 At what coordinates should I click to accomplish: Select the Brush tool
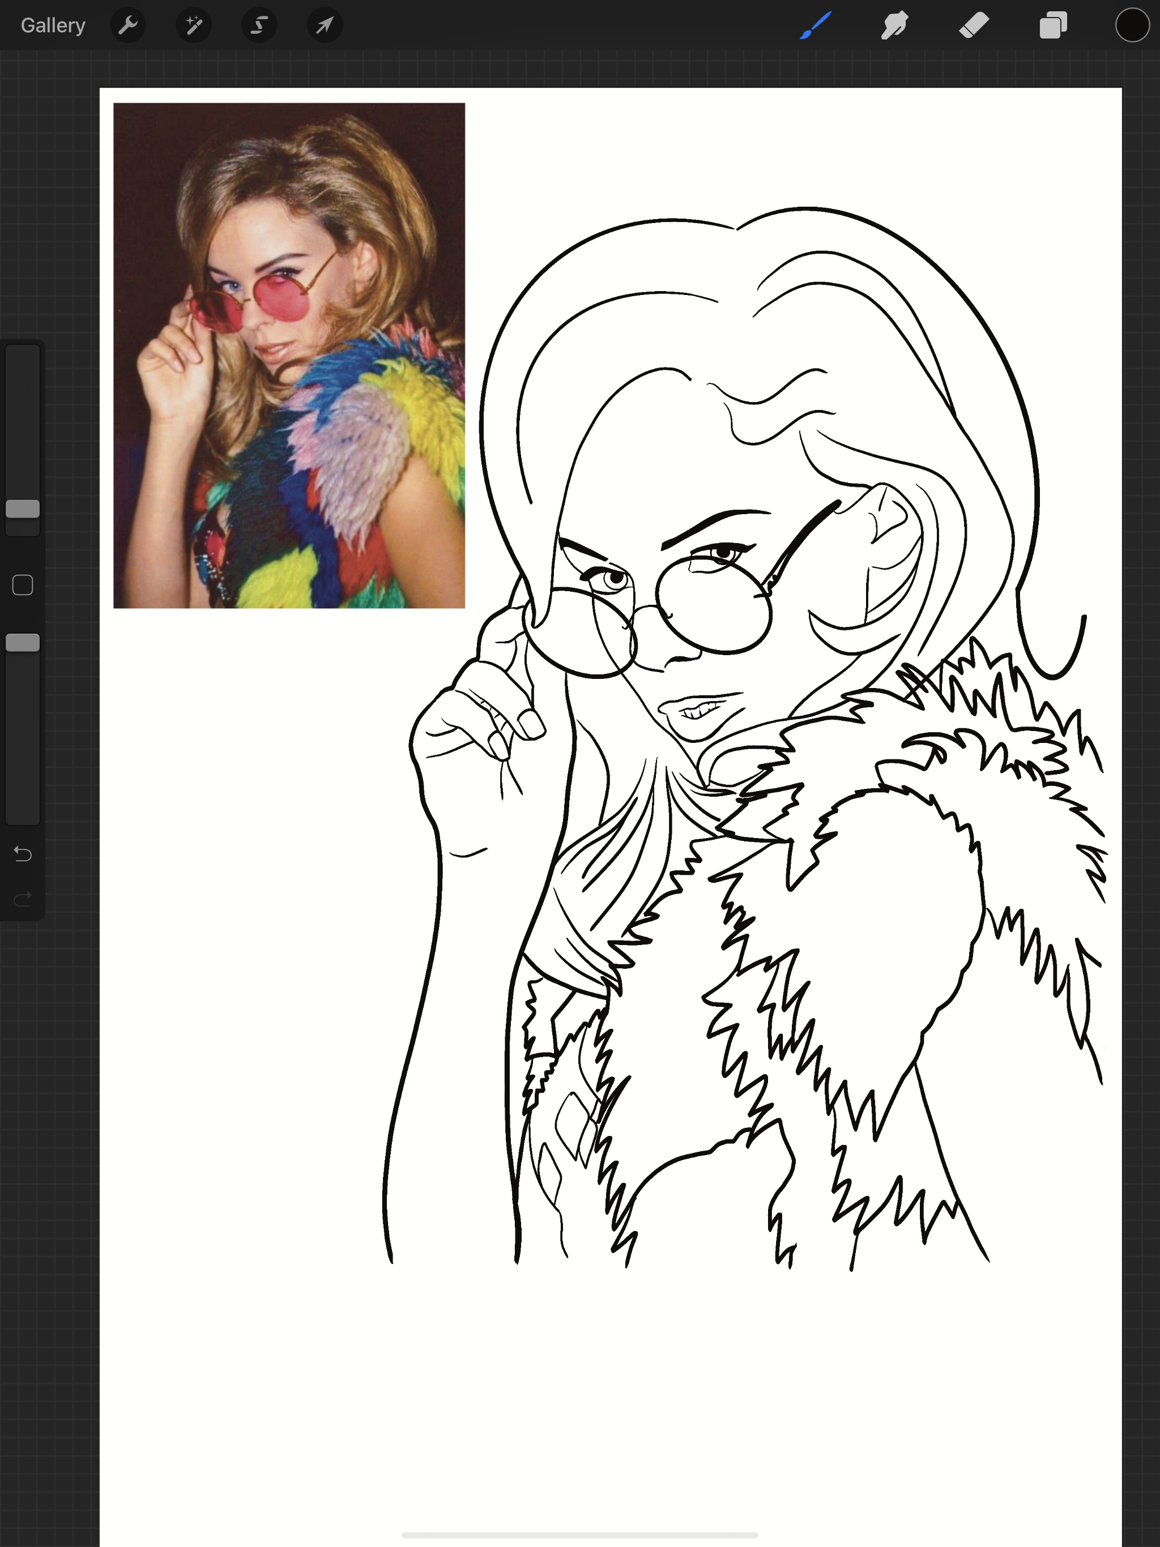816,26
